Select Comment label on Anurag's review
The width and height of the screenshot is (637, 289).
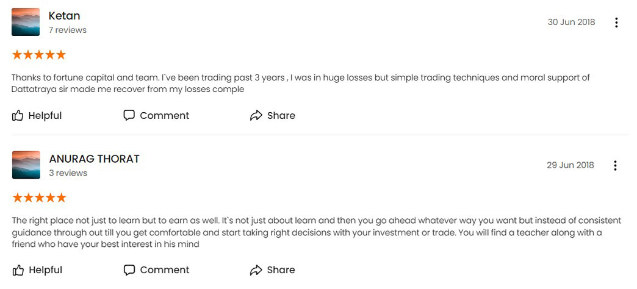click(x=165, y=270)
